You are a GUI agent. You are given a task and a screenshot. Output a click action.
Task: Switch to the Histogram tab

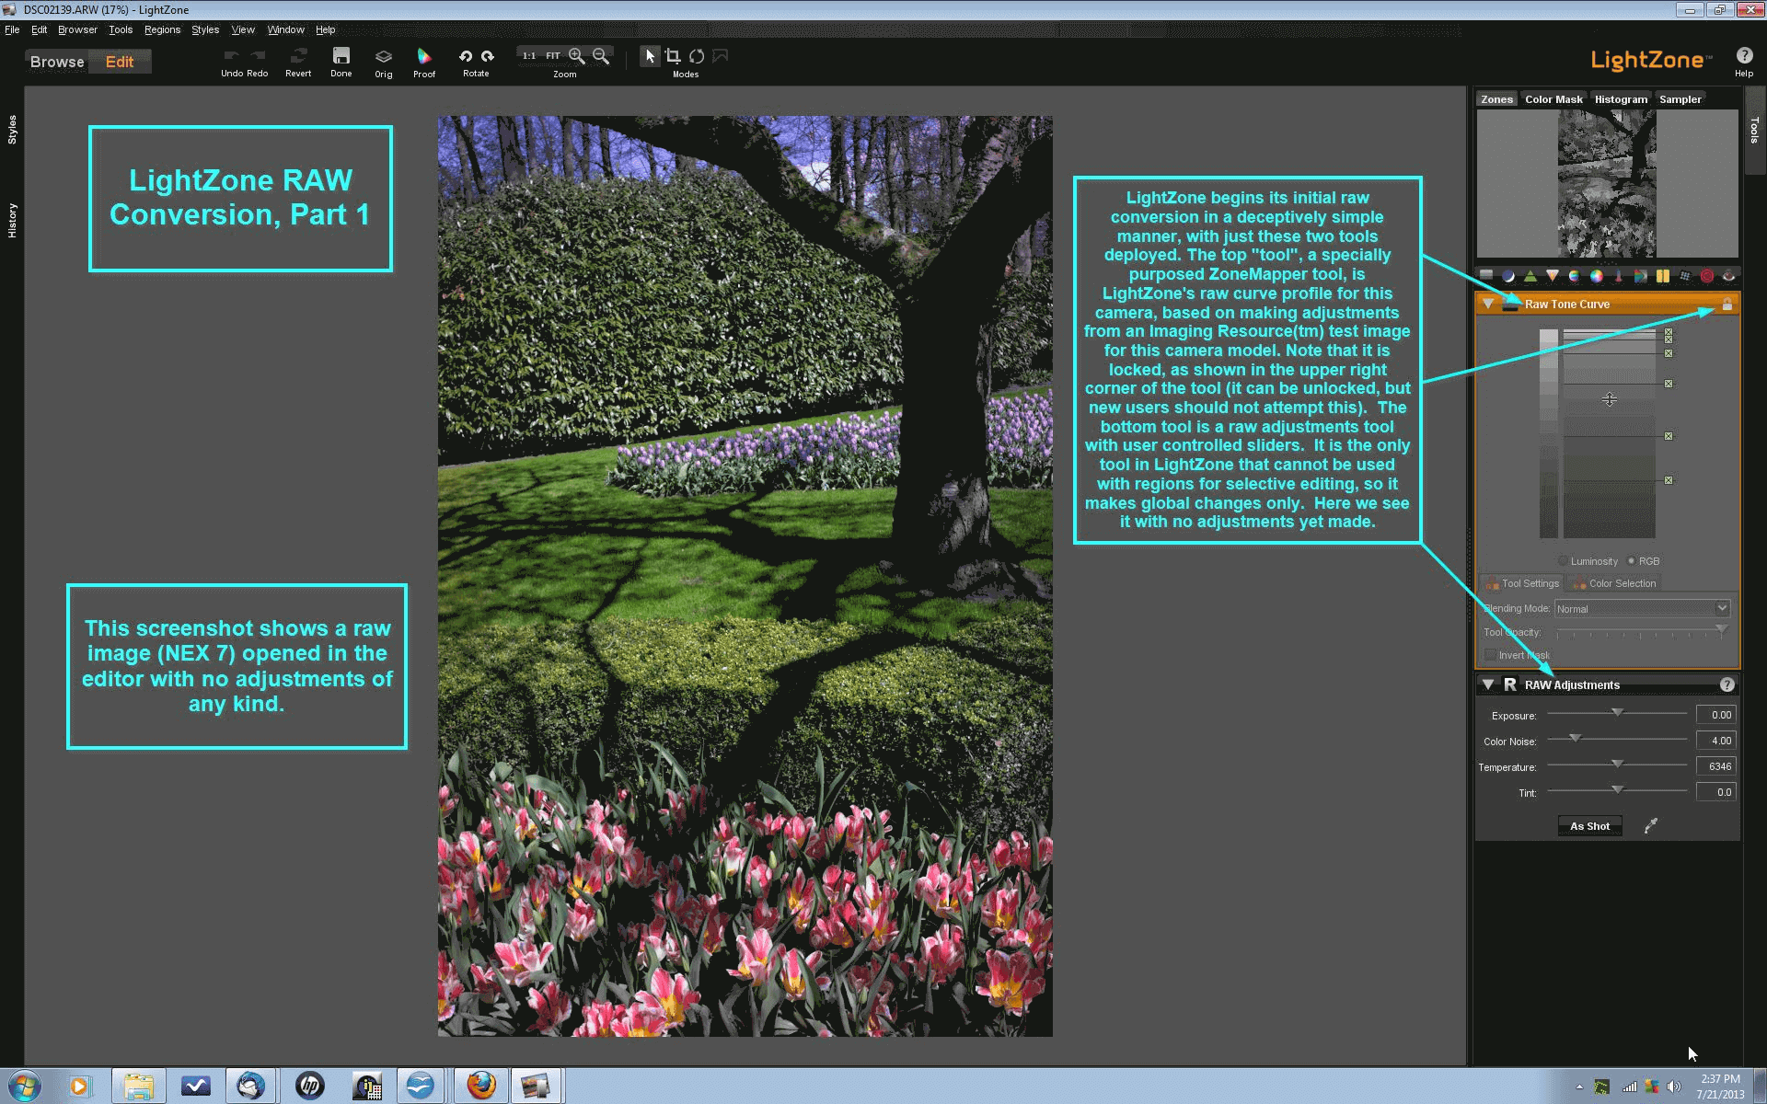pos(1620,98)
